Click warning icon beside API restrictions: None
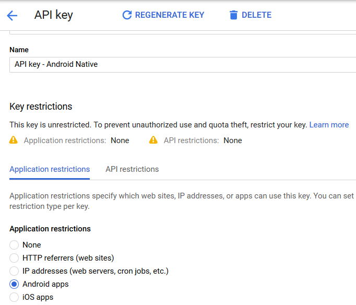This screenshot has width=356, height=305. (x=153, y=140)
